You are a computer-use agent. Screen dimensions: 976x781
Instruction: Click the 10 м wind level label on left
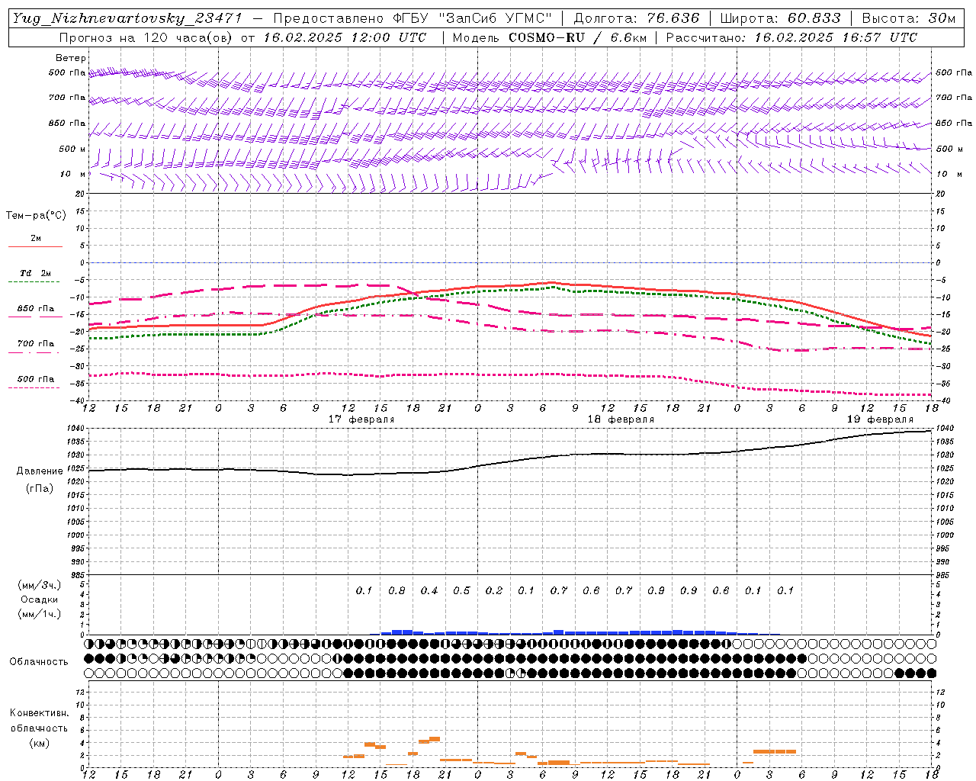(x=73, y=174)
